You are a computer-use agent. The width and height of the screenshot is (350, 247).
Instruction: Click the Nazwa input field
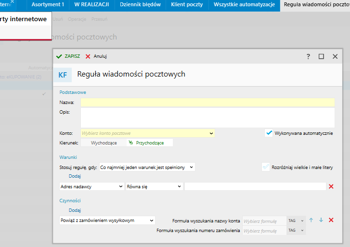click(207, 102)
